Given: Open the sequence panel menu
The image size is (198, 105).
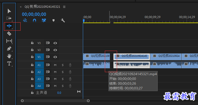Looking at the screenshot, I should [64, 7].
